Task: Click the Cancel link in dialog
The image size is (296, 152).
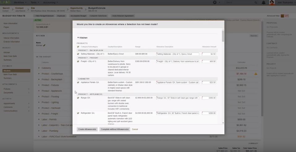Action: 135,129
